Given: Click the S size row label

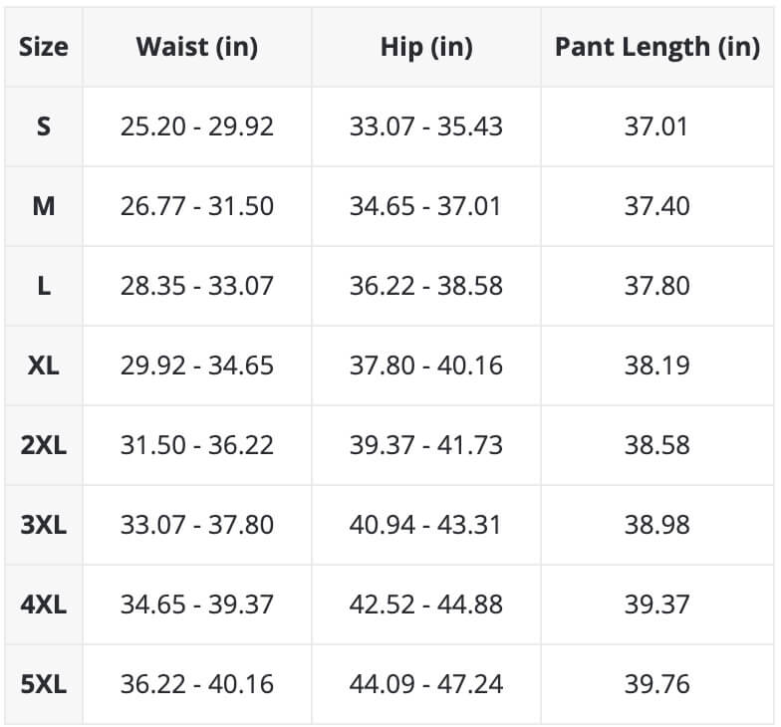Looking at the screenshot, I should tap(44, 126).
